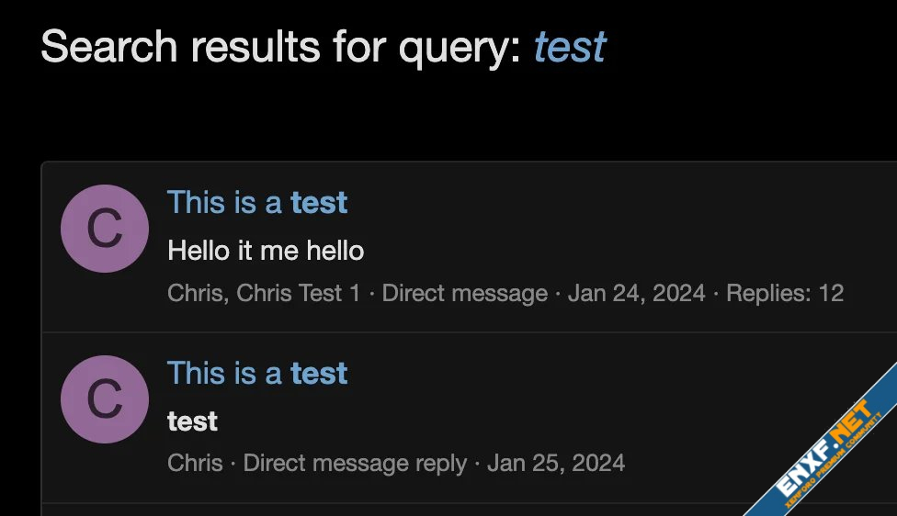Click 'Chris,' at start of first result's metadata
897x516 pixels.
[198, 294]
